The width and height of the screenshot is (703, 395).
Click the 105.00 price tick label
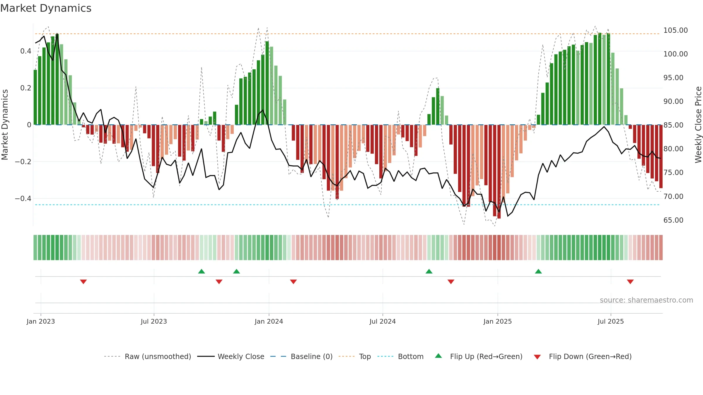point(675,30)
